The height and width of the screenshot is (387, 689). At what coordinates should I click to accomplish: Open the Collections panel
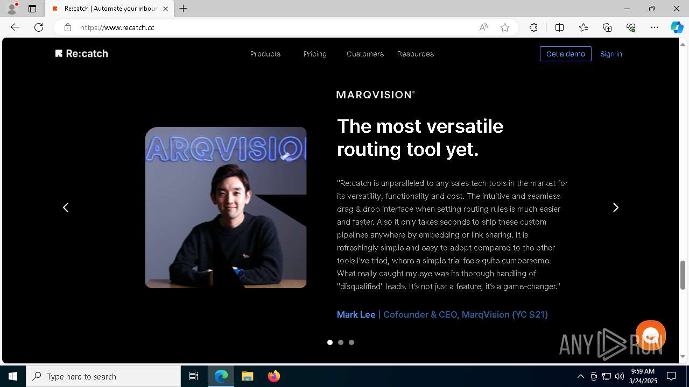click(607, 27)
